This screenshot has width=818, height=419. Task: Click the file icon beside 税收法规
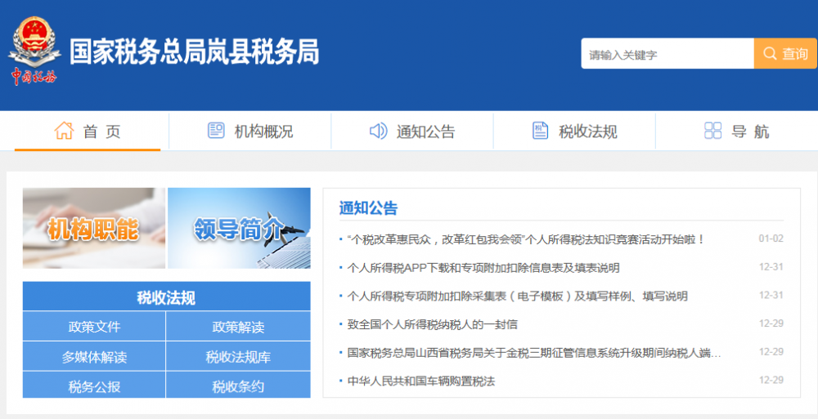(x=540, y=131)
